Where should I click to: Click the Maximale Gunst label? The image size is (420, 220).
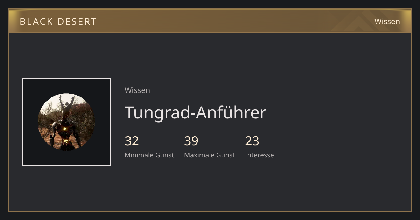click(209, 155)
